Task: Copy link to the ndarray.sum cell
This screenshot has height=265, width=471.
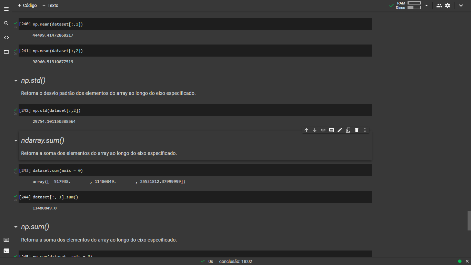Action: pyautogui.click(x=323, y=130)
